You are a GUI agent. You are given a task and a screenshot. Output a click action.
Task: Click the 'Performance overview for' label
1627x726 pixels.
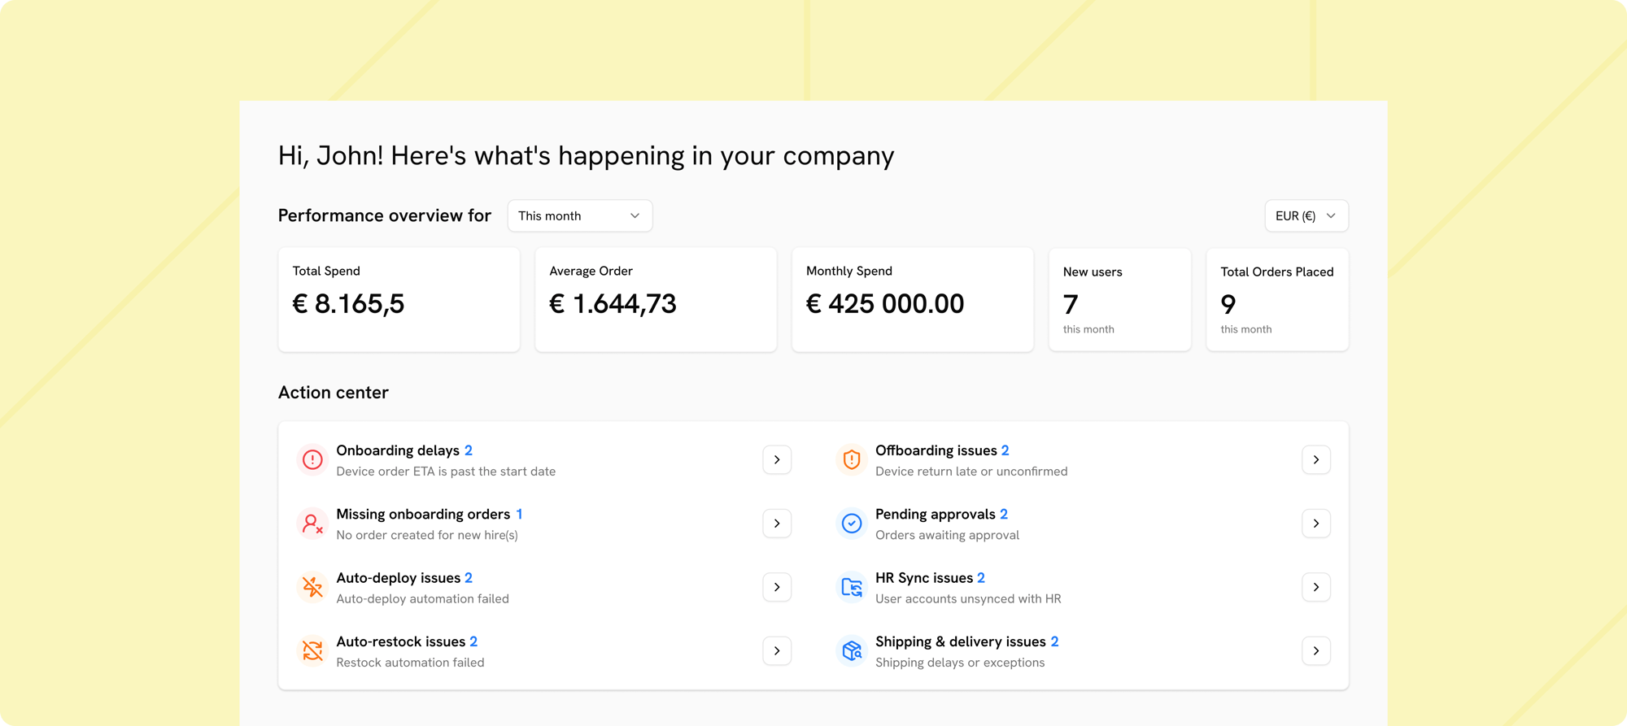tap(385, 215)
